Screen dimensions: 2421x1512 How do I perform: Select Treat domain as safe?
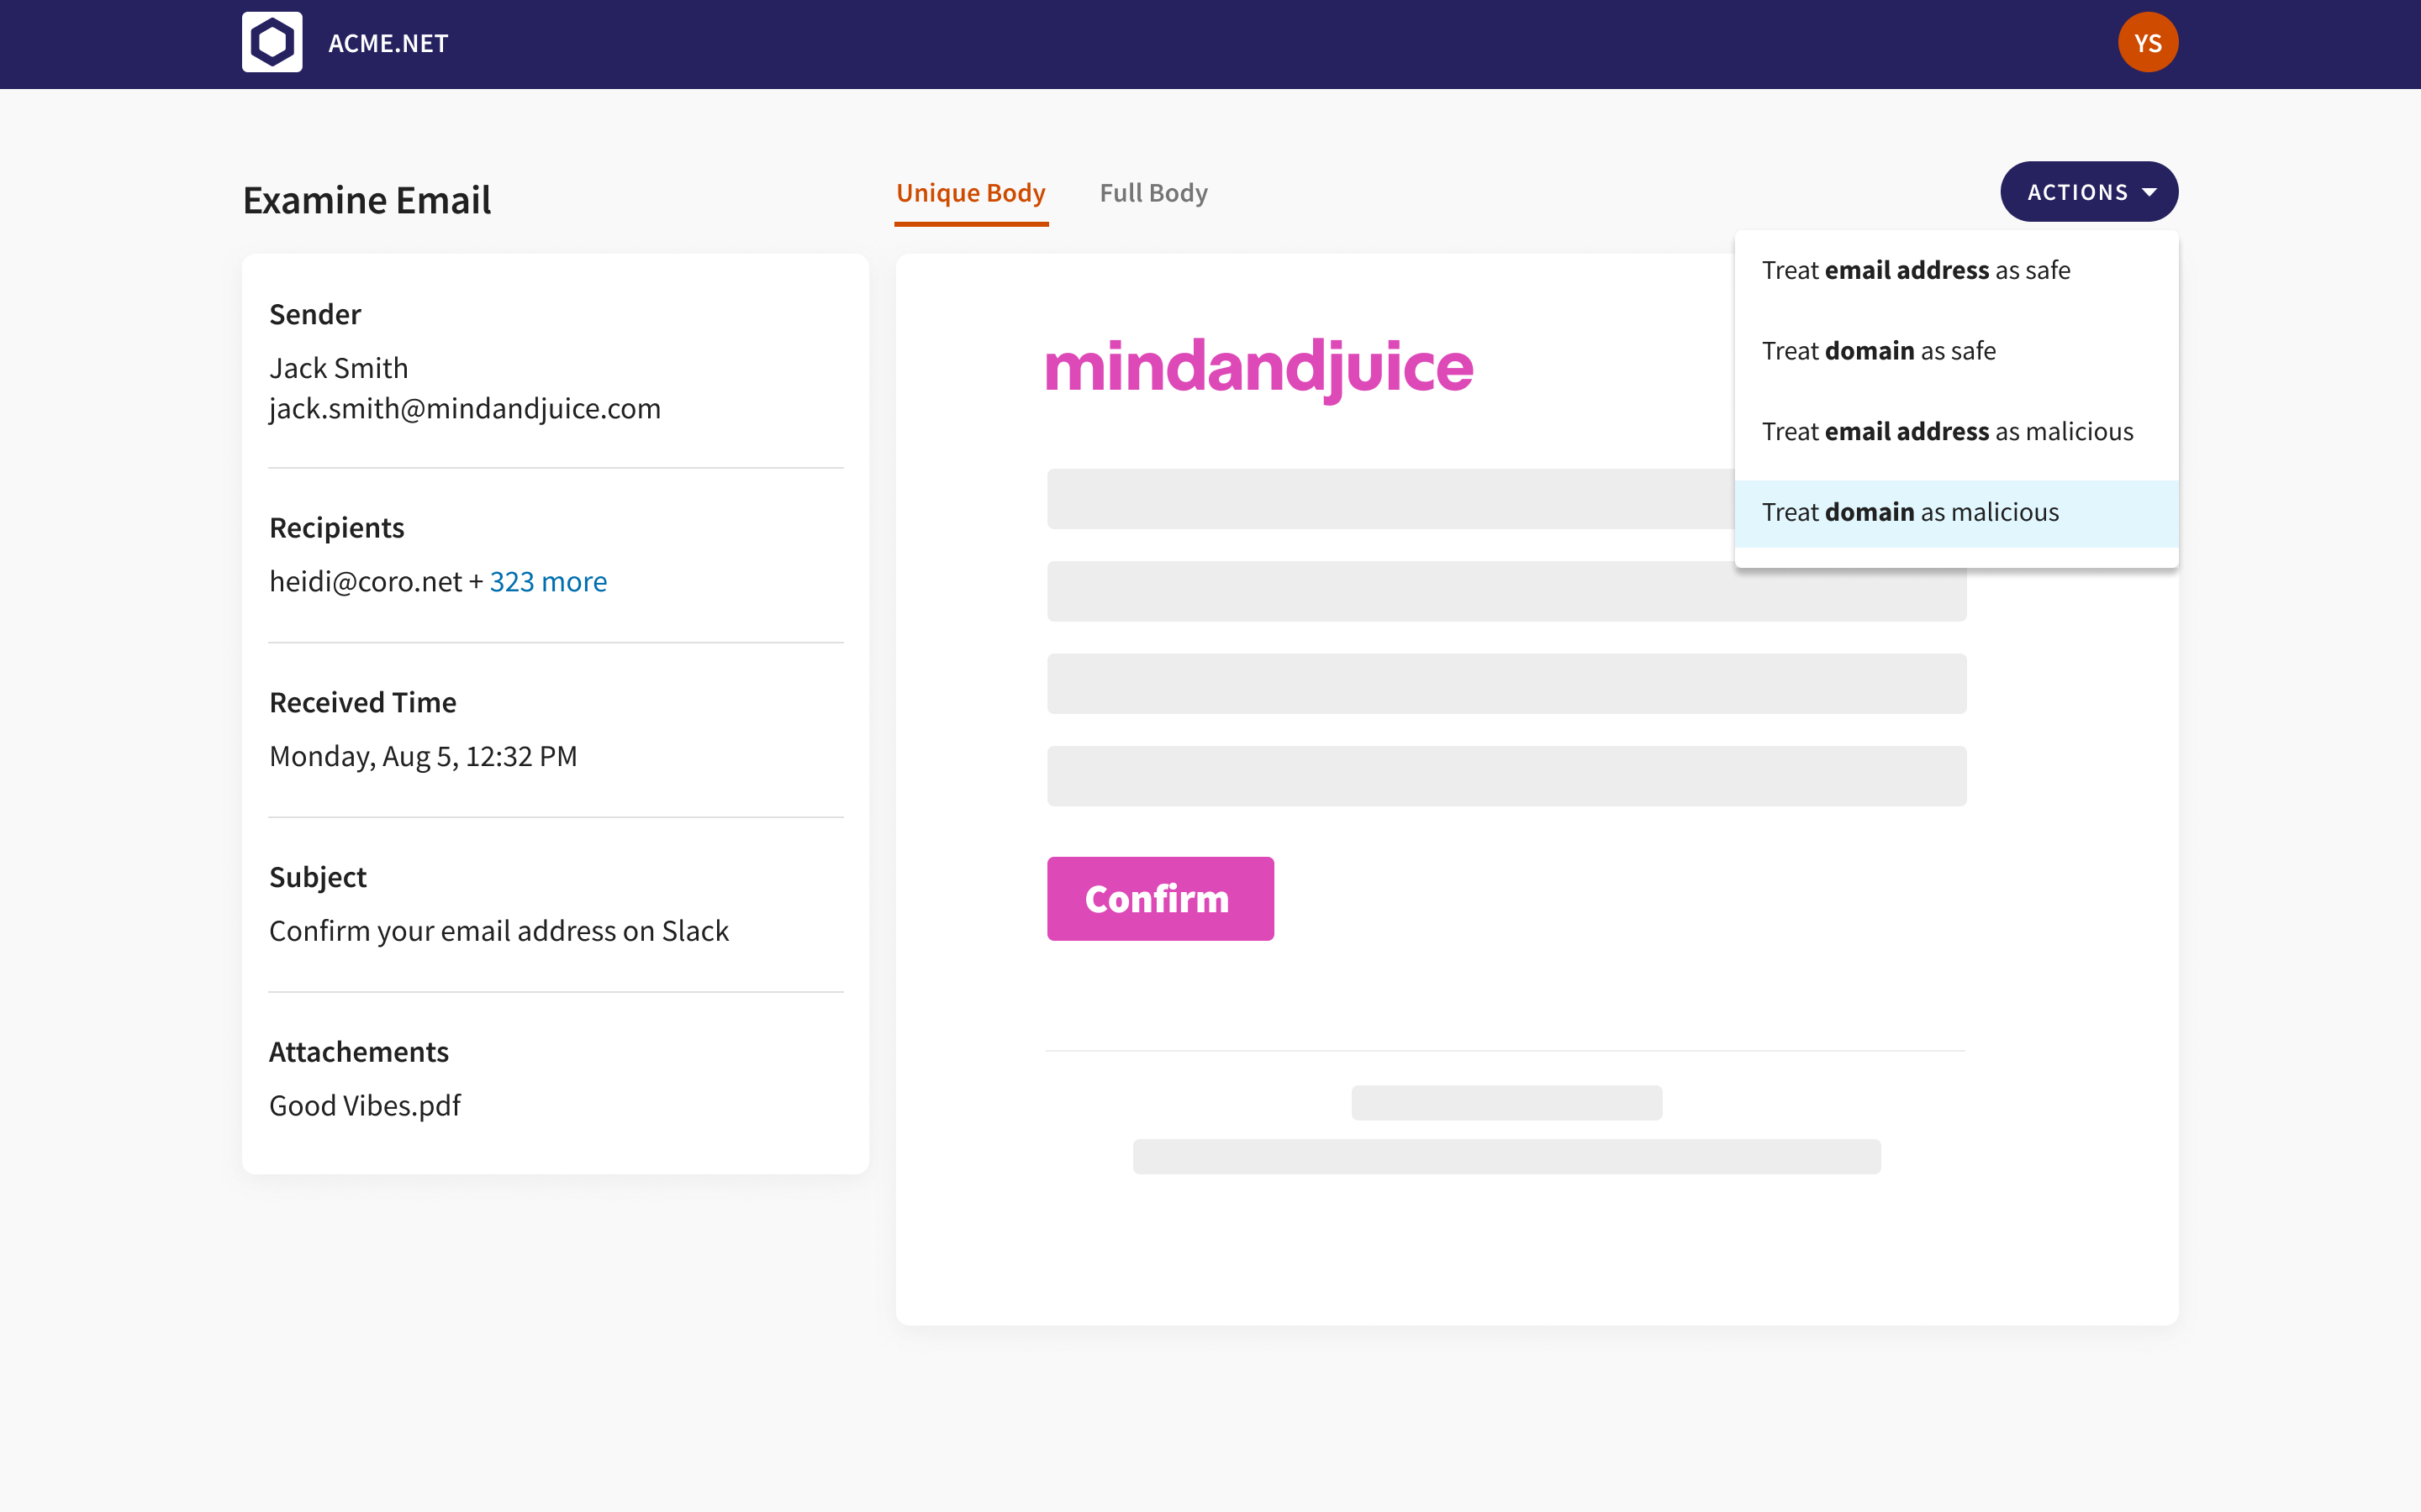point(1878,351)
